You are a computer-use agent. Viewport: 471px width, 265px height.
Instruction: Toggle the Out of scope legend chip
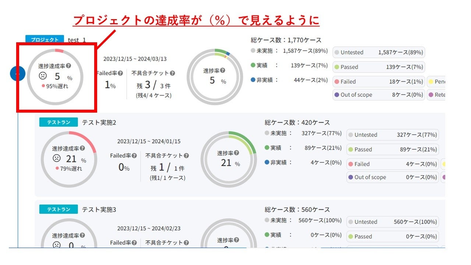click(x=379, y=95)
